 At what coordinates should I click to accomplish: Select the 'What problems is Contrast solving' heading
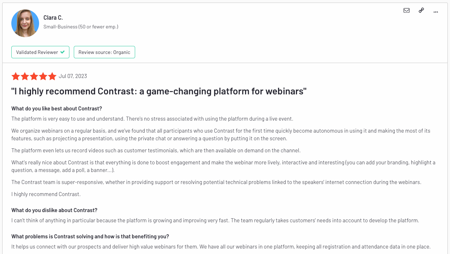pyautogui.click(x=90, y=236)
